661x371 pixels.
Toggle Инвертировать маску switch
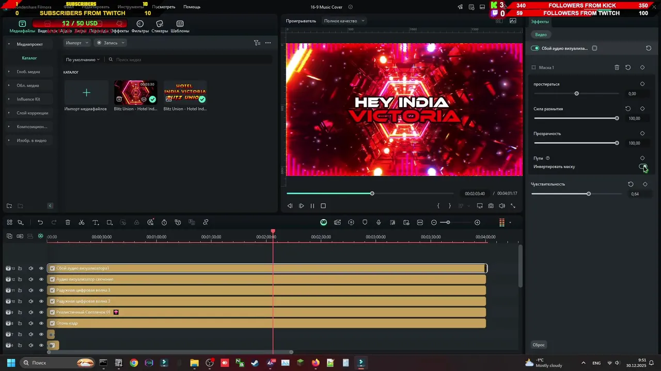(x=642, y=166)
